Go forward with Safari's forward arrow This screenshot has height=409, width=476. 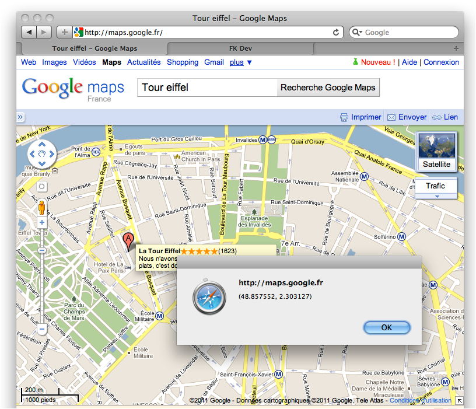(44, 32)
